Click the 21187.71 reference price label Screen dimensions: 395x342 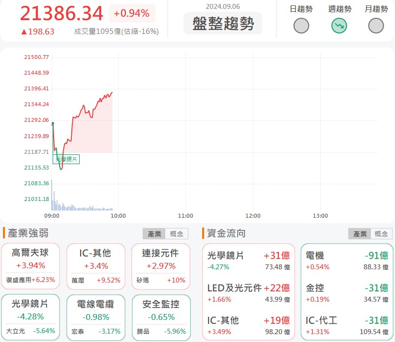point(36,152)
